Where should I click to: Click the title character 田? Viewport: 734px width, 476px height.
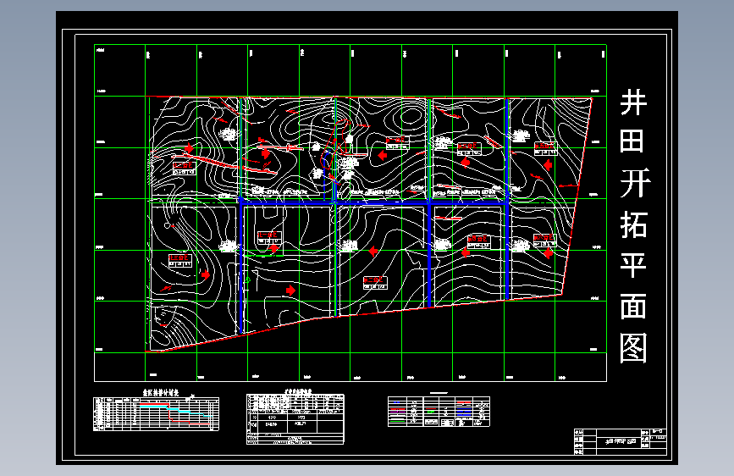point(633,141)
